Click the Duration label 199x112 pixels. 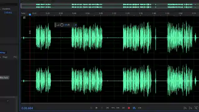[6, 9]
